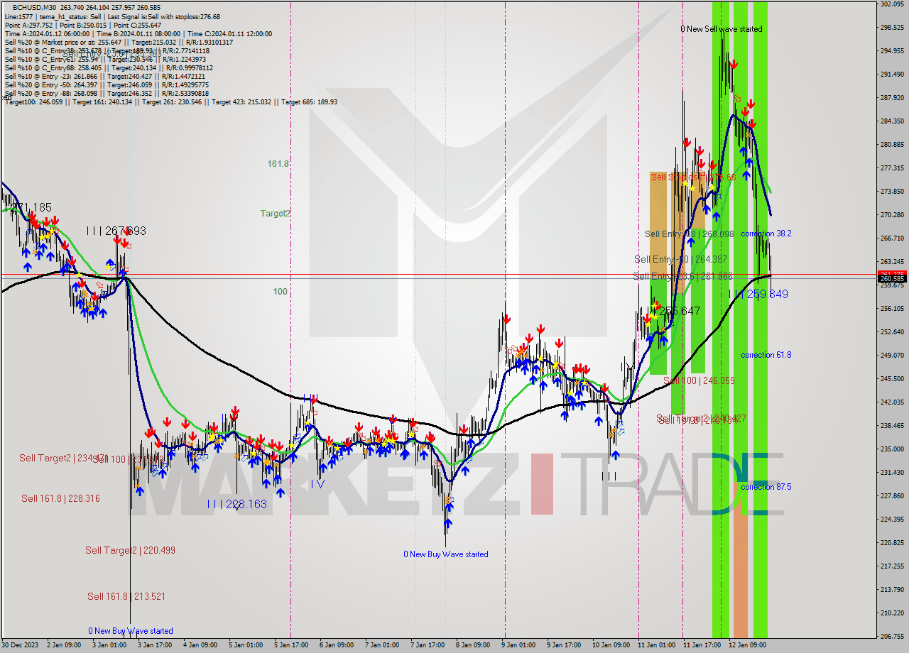The width and height of the screenshot is (909, 653).
Task: Click the 'Sell Target2 | 220.499' label
Action: [130, 550]
